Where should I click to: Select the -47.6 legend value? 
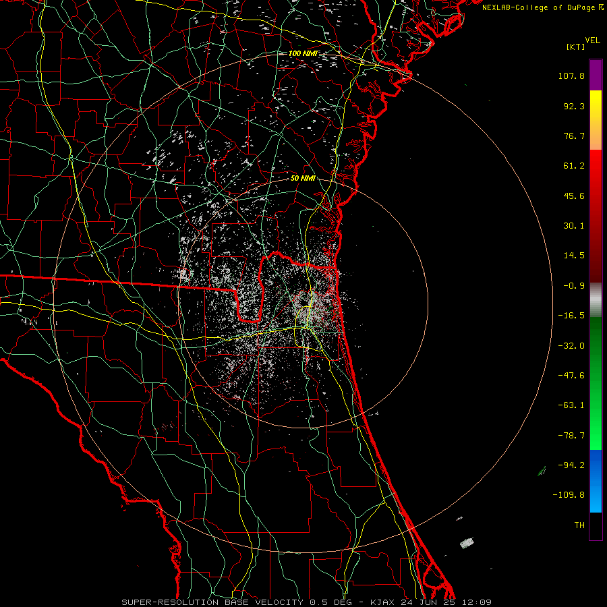tap(571, 376)
